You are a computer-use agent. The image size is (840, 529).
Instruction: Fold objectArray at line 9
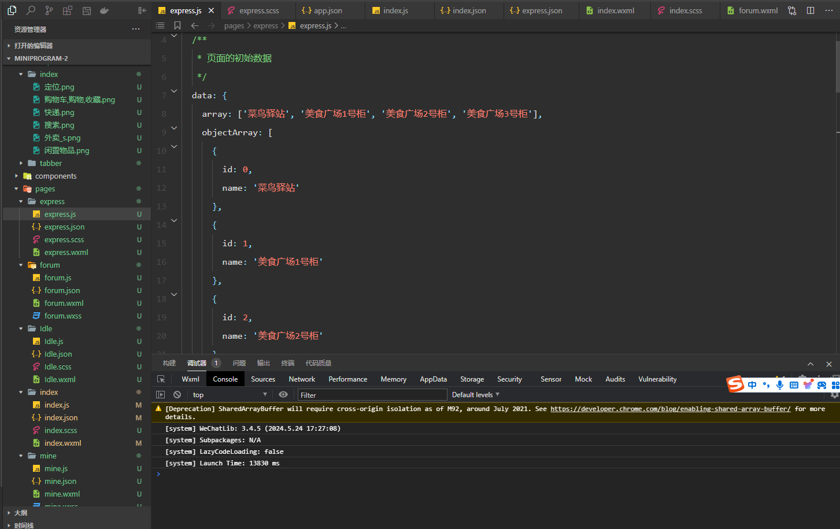click(174, 128)
